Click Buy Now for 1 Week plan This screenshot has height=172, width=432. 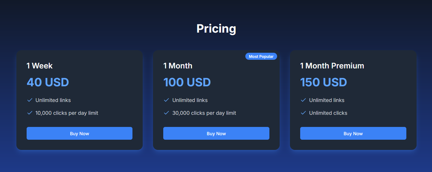[x=79, y=133]
